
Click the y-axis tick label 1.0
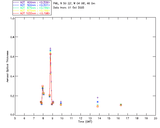pyautogui.click(x=12, y=18)
